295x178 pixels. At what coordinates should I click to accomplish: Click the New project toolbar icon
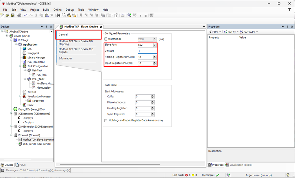[x=3, y=15]
